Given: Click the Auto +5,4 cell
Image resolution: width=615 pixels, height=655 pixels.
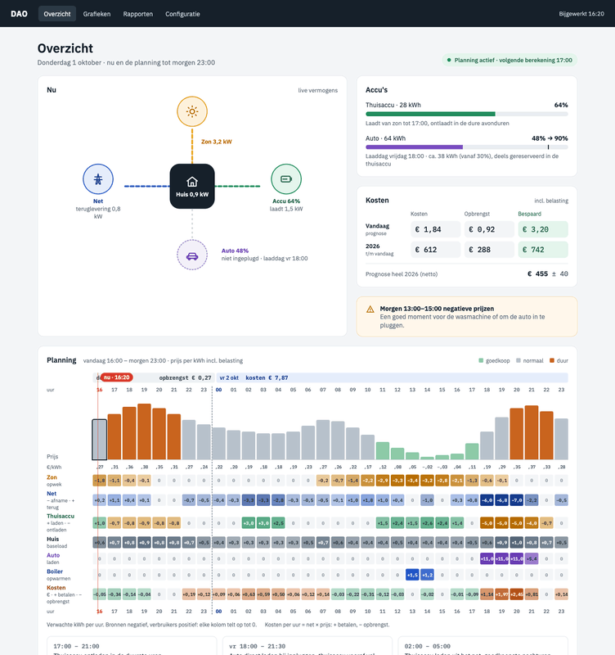Looking at the screenshot, I should pos(532,558).
